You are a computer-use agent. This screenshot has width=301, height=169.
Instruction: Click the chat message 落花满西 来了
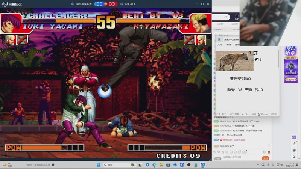[227, 146]
